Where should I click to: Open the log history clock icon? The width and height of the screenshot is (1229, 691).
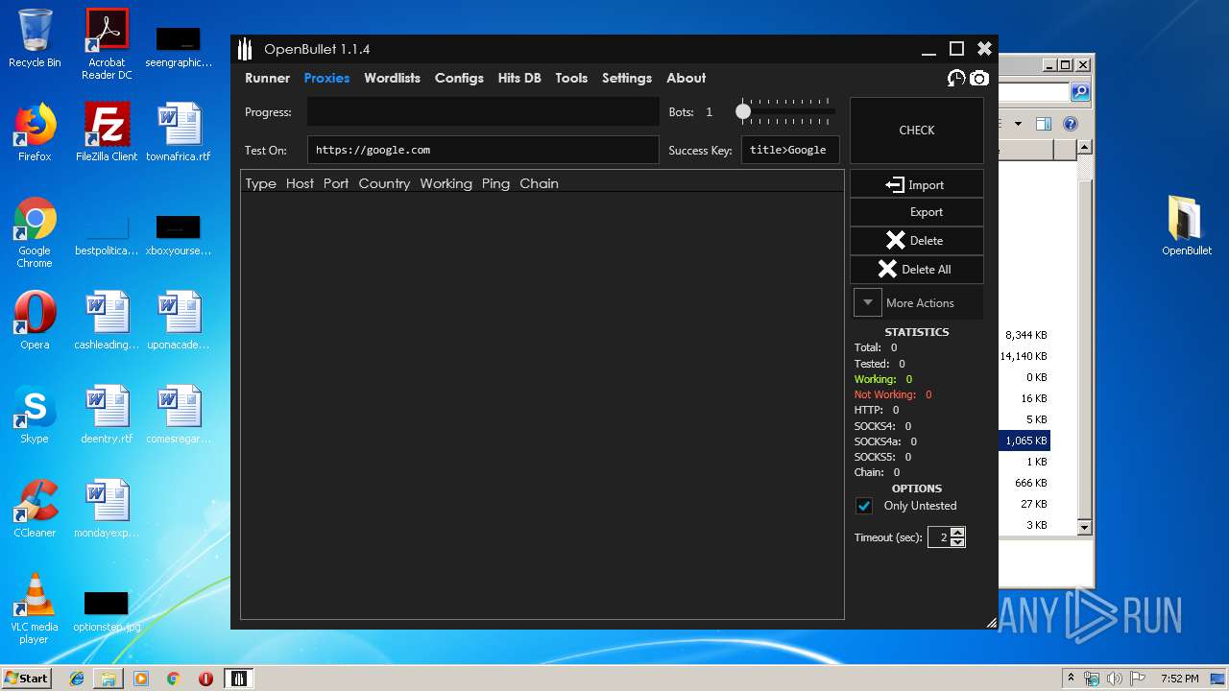pos(955,78)
